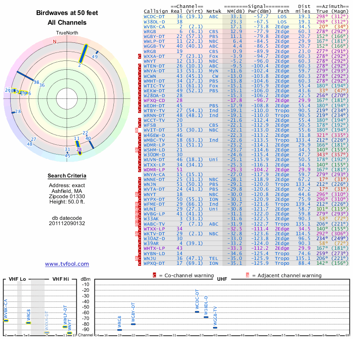This screenshot has height=339, width=353.
Task: Select the purple WFXQ-CD callsign
Action: coord(154,100)
